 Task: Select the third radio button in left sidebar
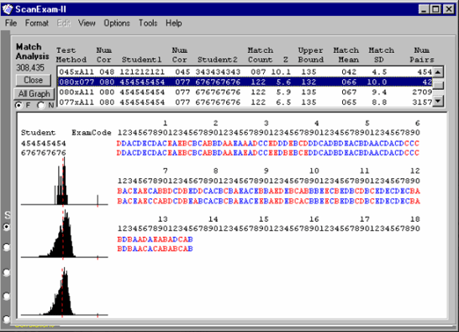[7, 272]
